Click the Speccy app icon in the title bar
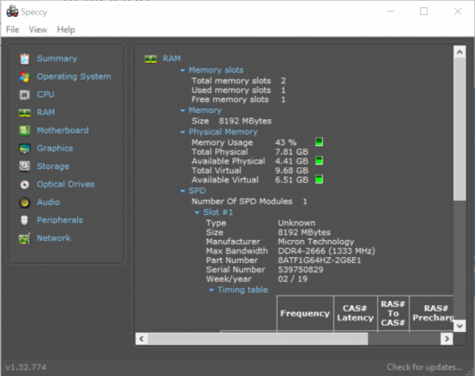The height and width of the screenshot is (376, 475). [x=13, y=12]
